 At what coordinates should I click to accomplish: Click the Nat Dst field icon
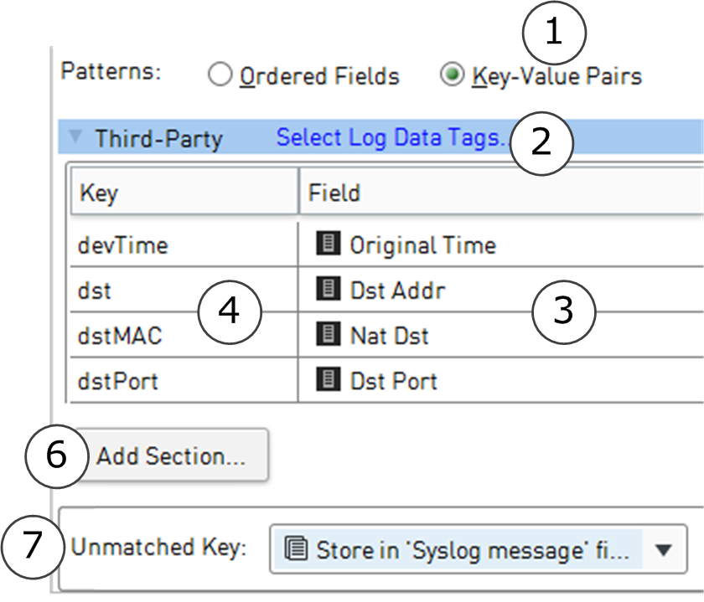(x=328, y=335)
